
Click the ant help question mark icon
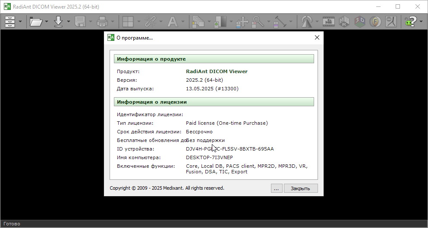[x=411, y=22]
